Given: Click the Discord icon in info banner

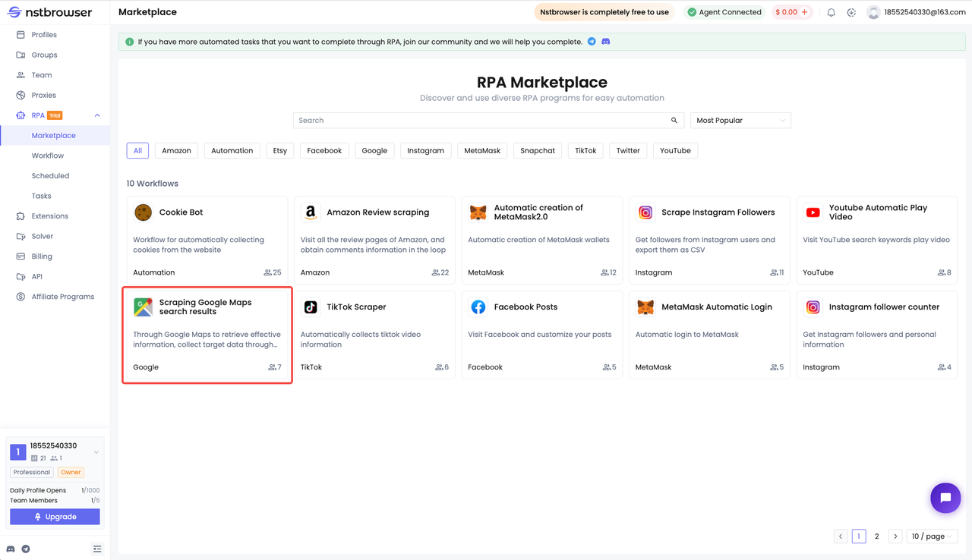Looking at the screenshot, I should (x=606, y=42).
